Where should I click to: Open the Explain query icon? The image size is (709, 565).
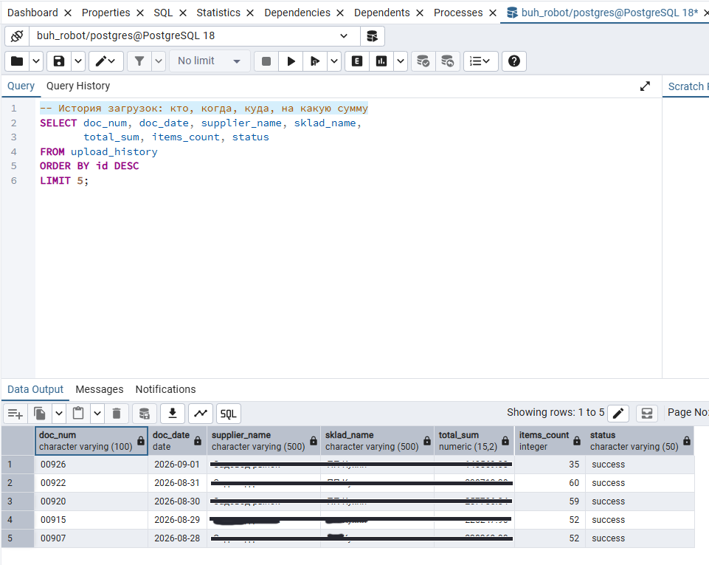coord(357,61)
